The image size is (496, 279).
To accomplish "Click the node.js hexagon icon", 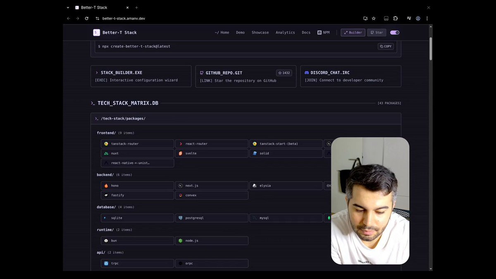I will pyautogui.click(x=181, y=241).
